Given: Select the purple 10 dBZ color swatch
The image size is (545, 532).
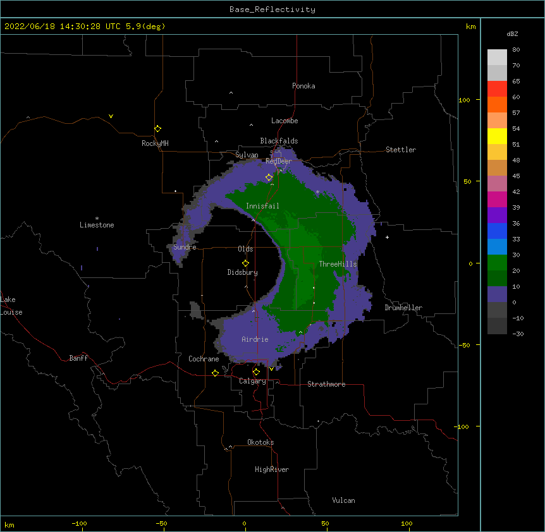Looking at the screenshot, I should pyautogui.click(x=497, y=294).
